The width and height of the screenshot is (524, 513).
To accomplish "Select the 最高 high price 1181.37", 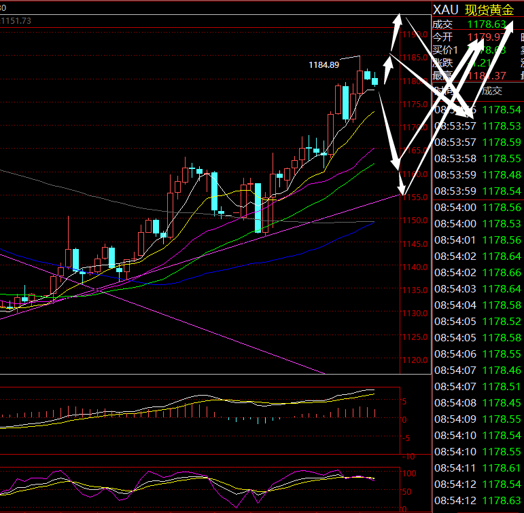I will coord(485,76).
